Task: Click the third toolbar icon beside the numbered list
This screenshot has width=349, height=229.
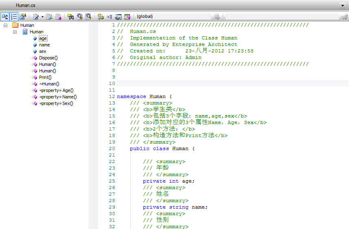Action: tap(23, 17)
